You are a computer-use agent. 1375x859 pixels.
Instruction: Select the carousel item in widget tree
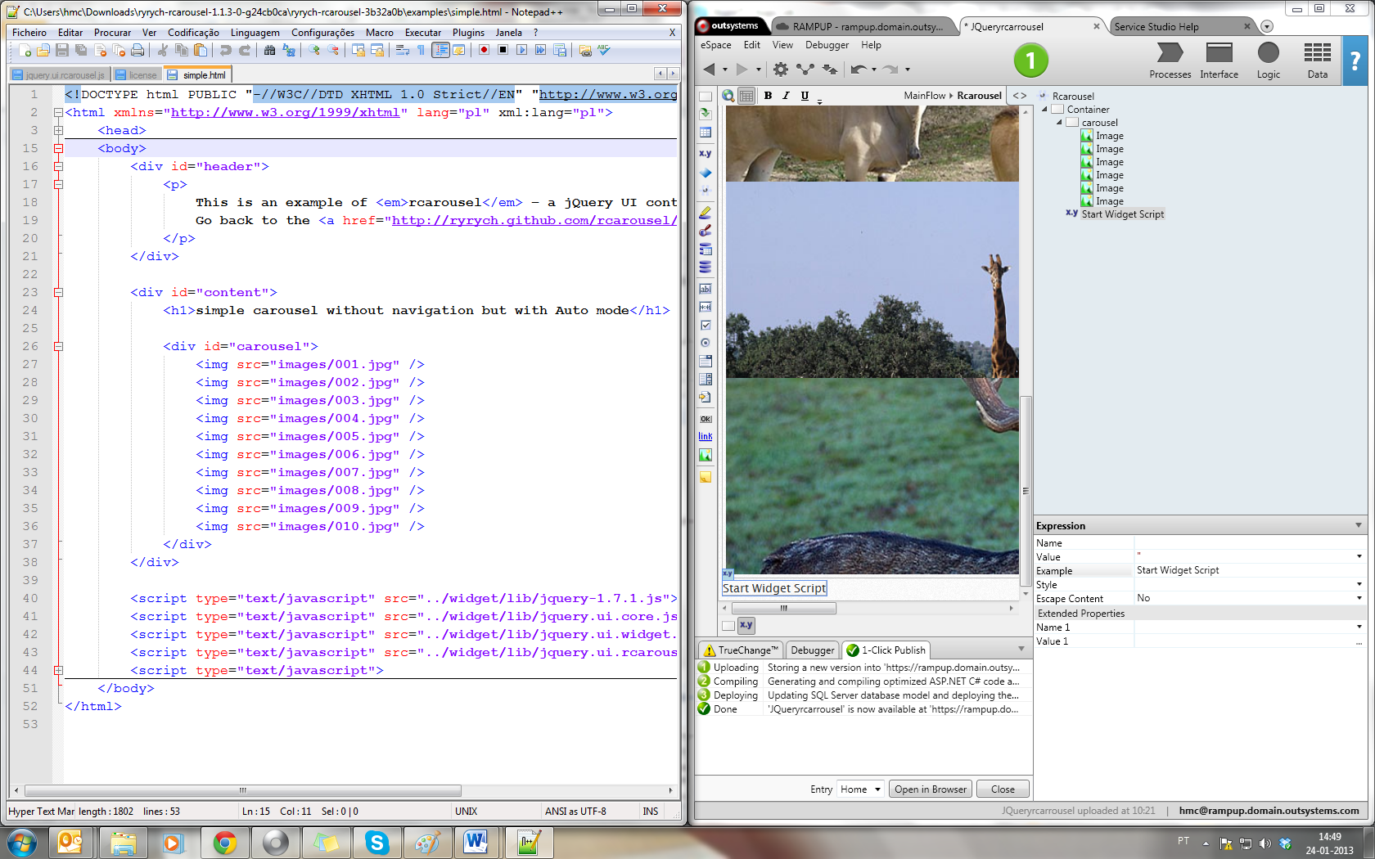click(x=1099, y=123)
